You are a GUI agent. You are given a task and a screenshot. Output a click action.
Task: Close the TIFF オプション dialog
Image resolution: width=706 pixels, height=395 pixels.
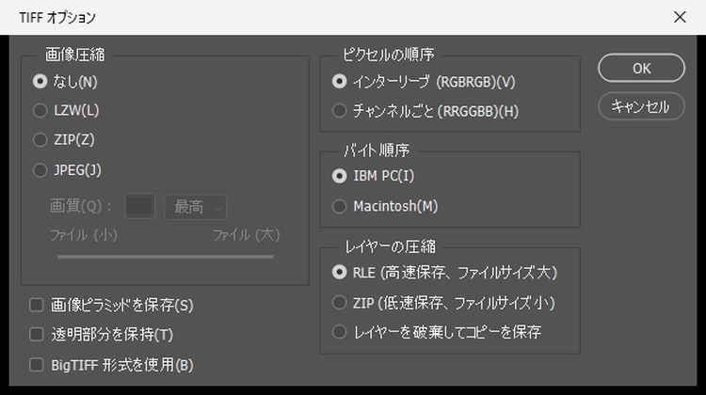[680, 17]
